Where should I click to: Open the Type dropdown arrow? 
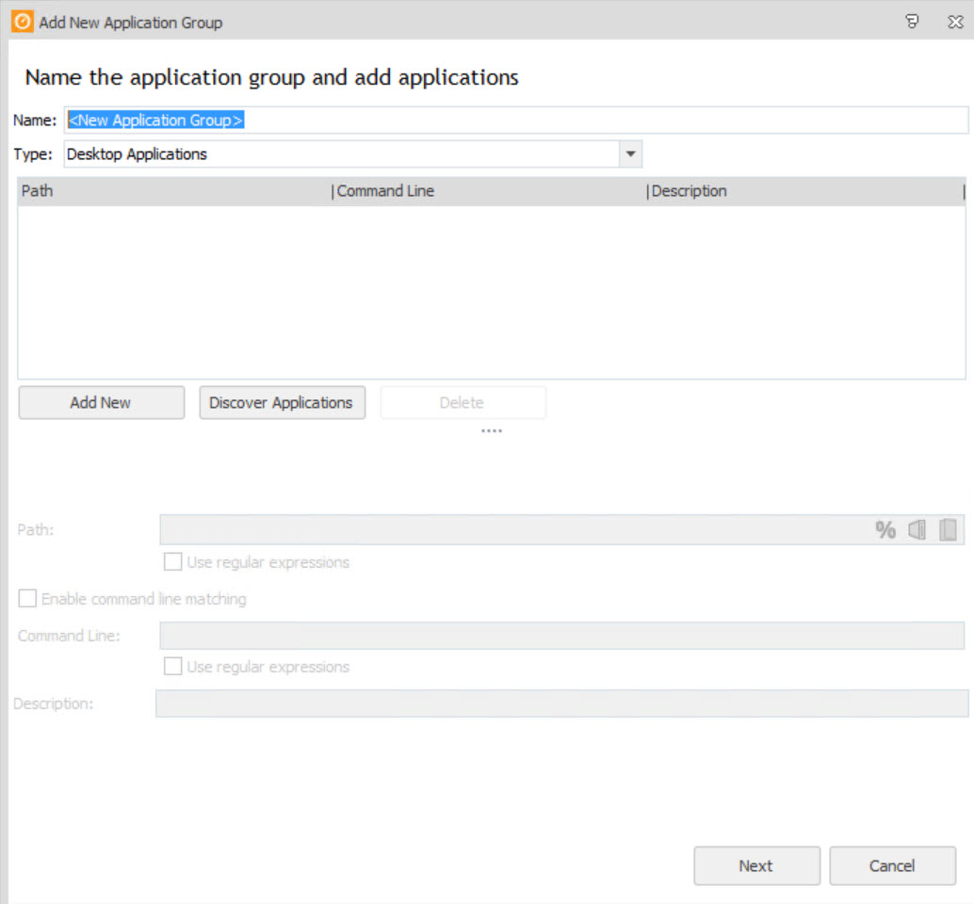[x=632, y=153]
